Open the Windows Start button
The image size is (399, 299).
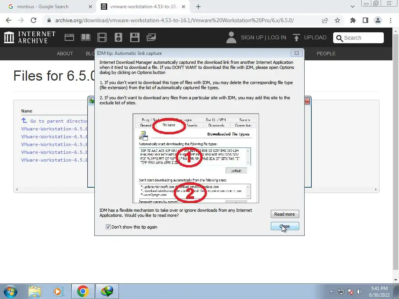click(11, 291)
